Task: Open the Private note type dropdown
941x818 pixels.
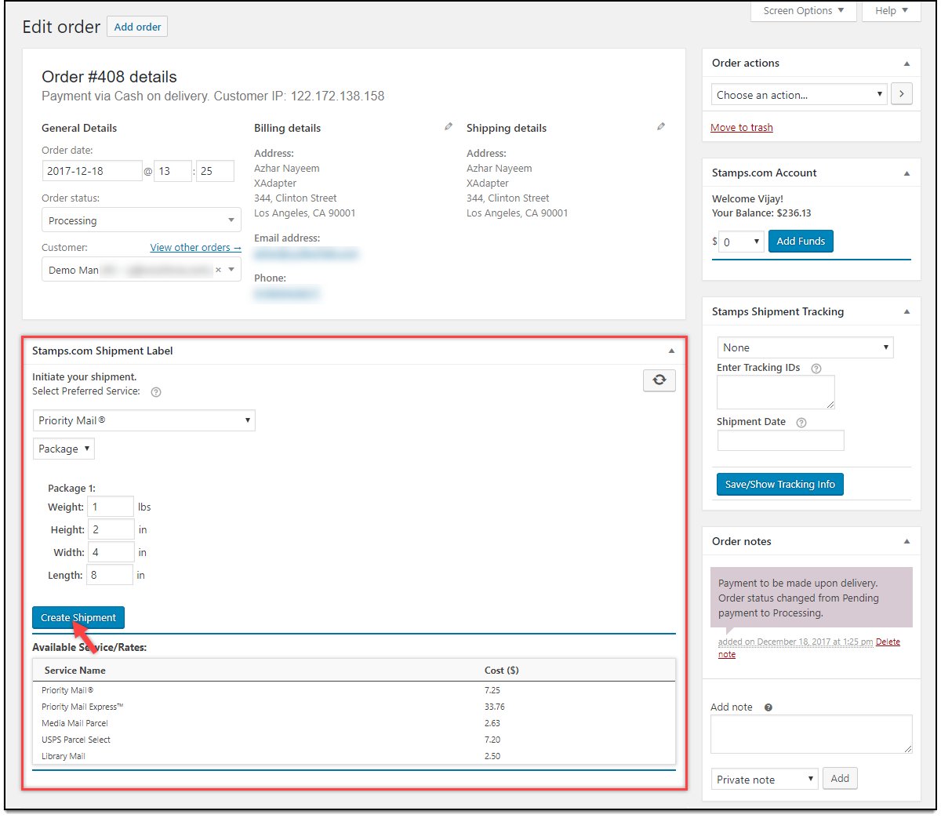Action: click(765, 780)
